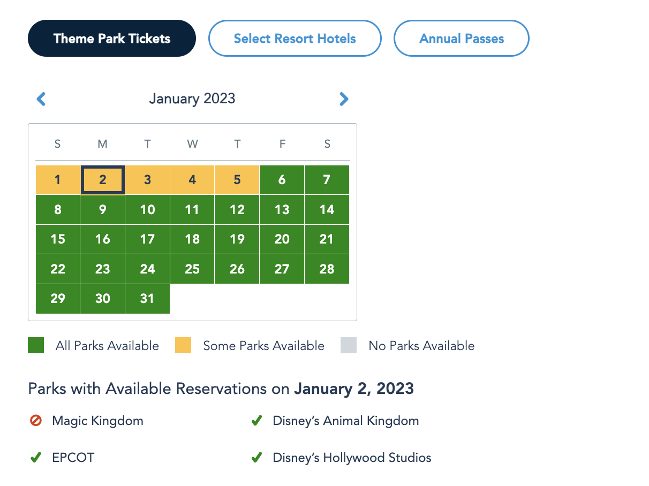This screenshot has height=486, width=649.
Task: Click Disney's Animal Kingdom checkmark
Action: 256,421
